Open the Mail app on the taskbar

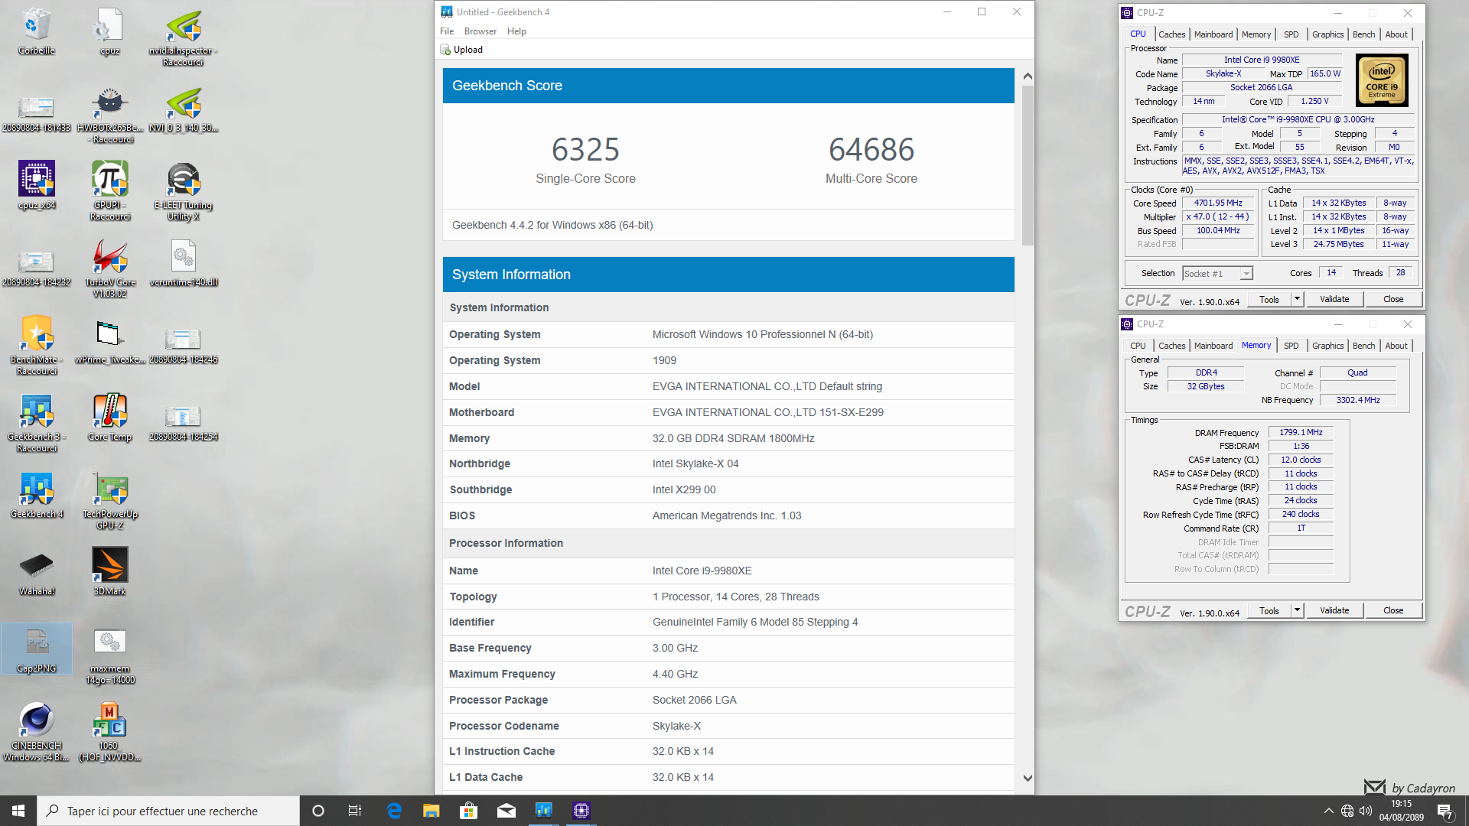(506, 811)
